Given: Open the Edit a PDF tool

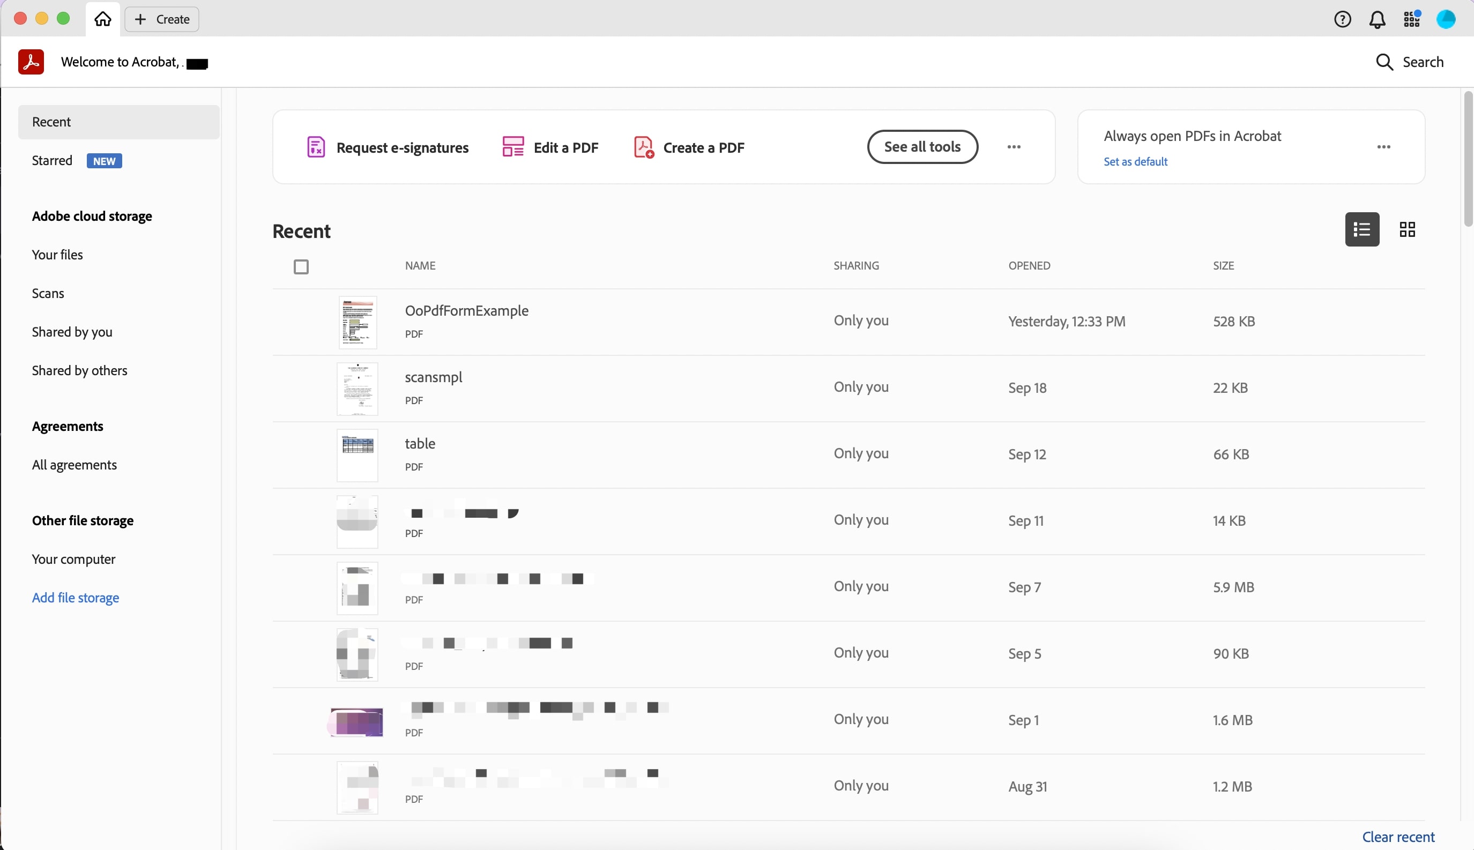Looking at the screenshot, I should [x=550, y=147].
